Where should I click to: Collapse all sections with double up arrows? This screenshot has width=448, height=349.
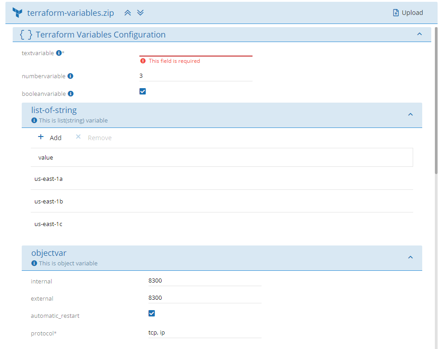[x=128, y=13]
